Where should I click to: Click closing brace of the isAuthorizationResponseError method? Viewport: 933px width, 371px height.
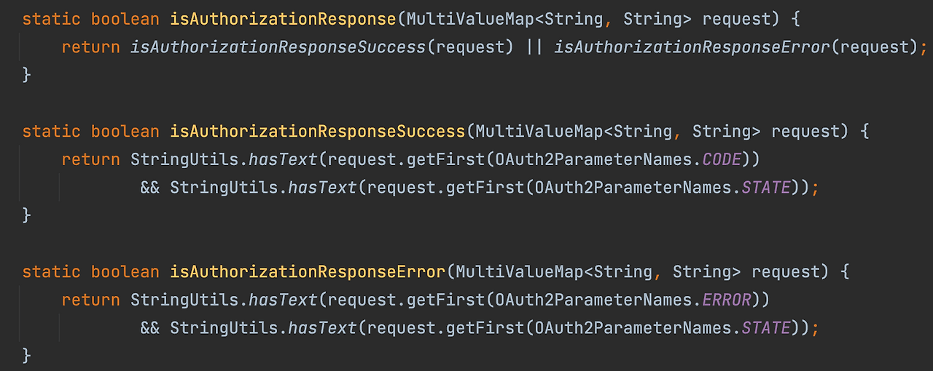click(27, 356)
